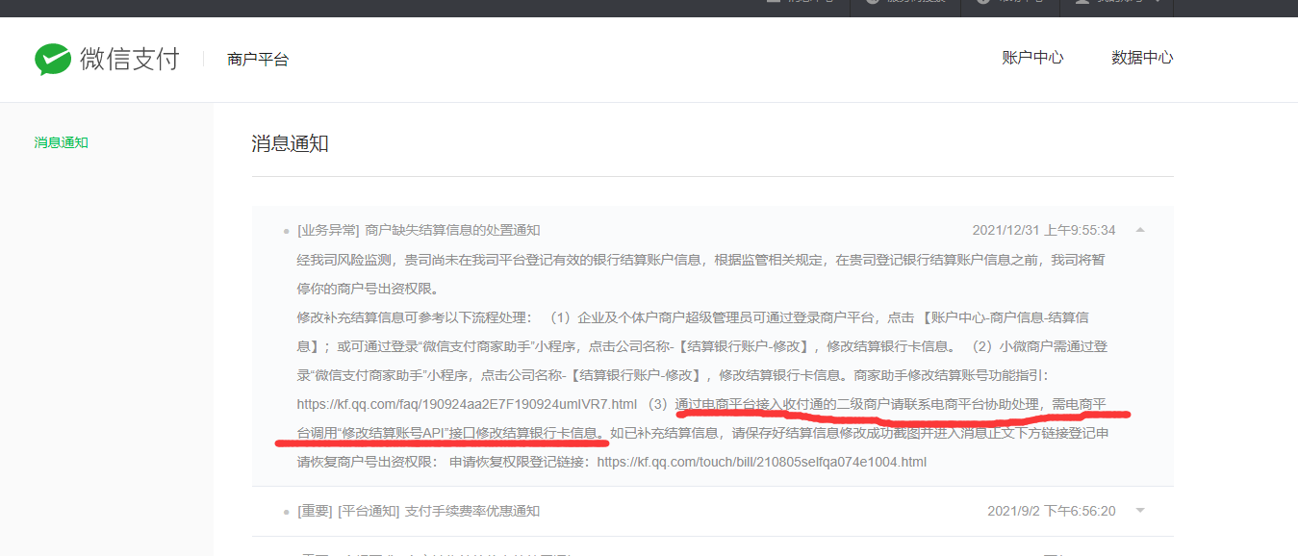Click the 2021/12/31 上午9:55:34 timestamp
Viewport: 1298px width, 556px height.
pyautogui.click(x=1044, y=230)
